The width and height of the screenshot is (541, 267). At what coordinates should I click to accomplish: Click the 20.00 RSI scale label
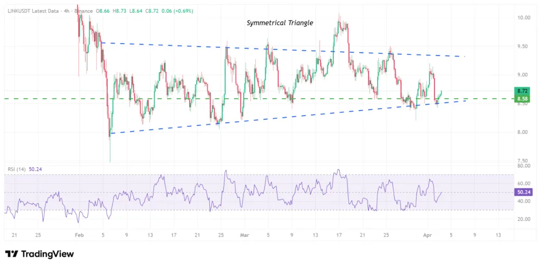coord(524,219)
